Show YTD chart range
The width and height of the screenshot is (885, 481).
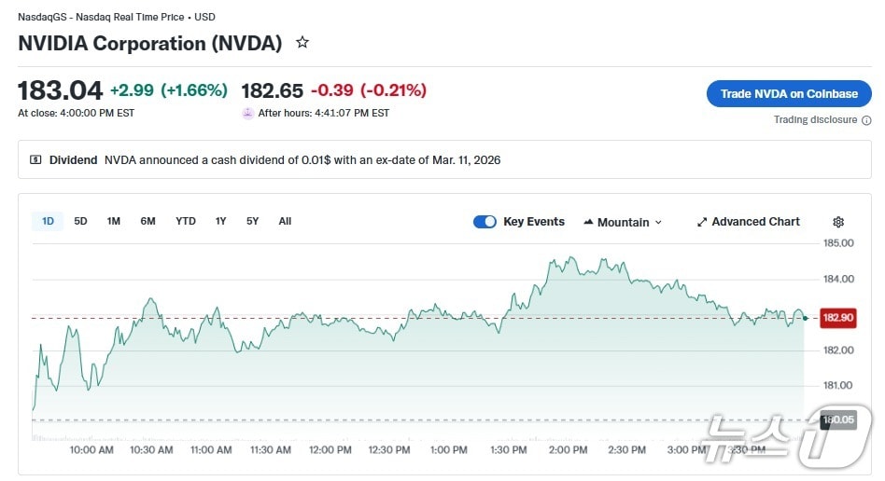coord(186,221)
